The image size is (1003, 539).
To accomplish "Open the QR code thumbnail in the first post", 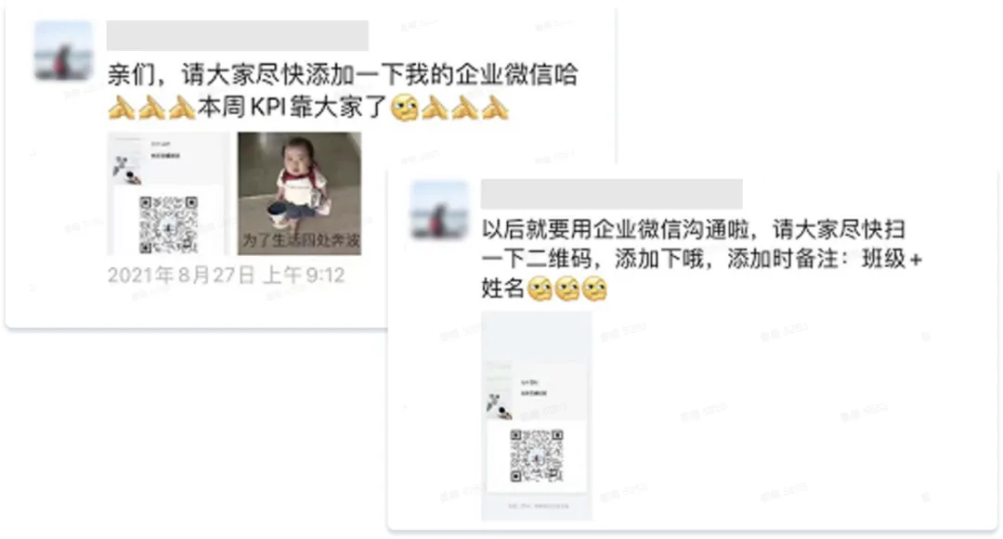I will tap(168, 194).
